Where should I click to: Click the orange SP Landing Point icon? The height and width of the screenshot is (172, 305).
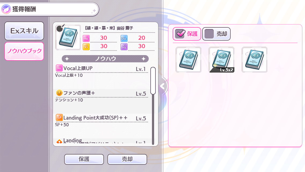(x=59, y=117)
